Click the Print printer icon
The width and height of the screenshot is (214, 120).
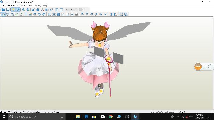click(77, 14)
